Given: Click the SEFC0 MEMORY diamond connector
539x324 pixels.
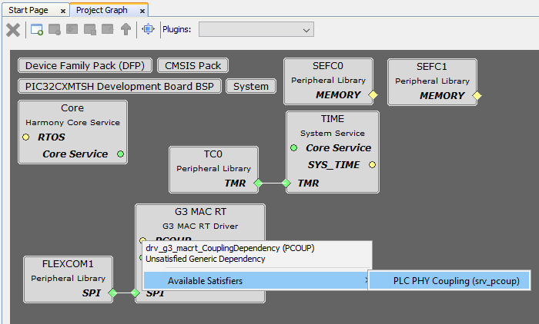Looking at the screenshot, I should tap(373, 95).
